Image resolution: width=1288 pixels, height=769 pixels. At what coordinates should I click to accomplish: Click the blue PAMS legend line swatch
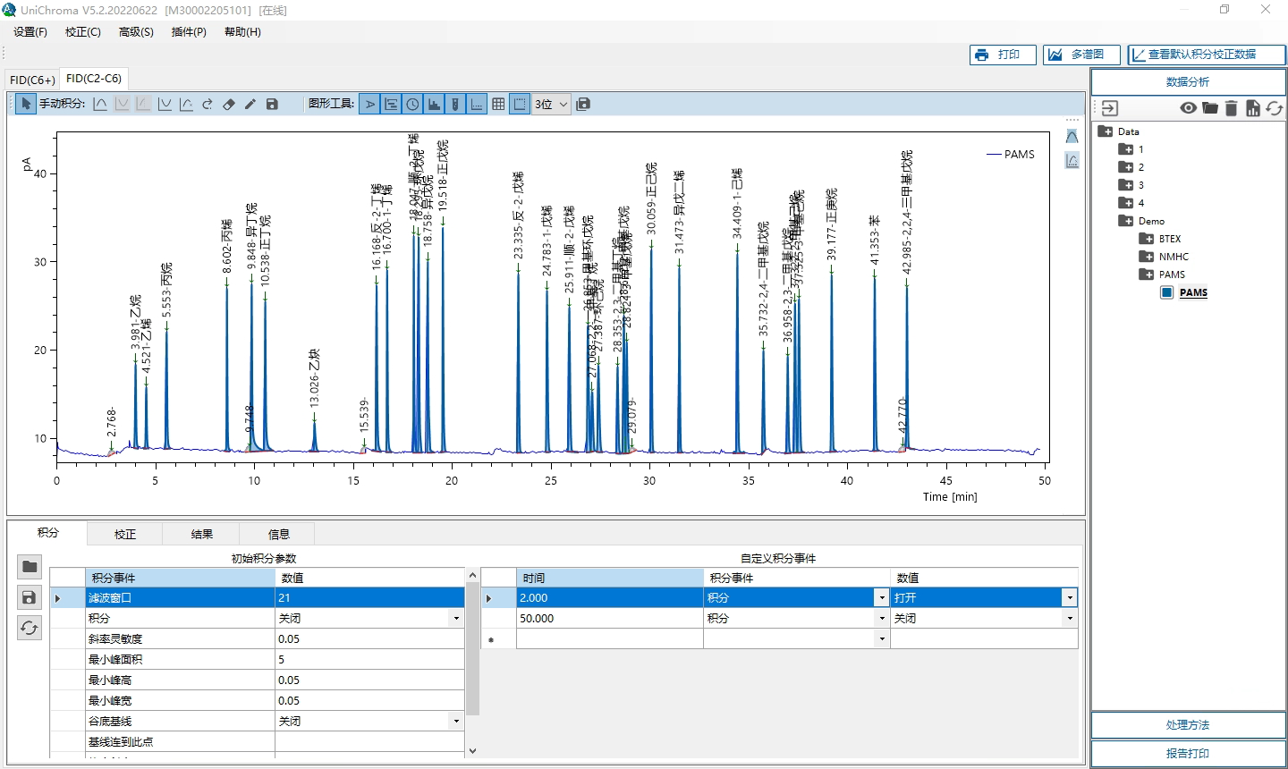pyautogui.click(x=993, y=155)
